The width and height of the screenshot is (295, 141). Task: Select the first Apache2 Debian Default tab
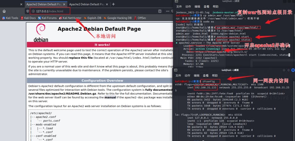pyautogui.click(x=44, y=4)
